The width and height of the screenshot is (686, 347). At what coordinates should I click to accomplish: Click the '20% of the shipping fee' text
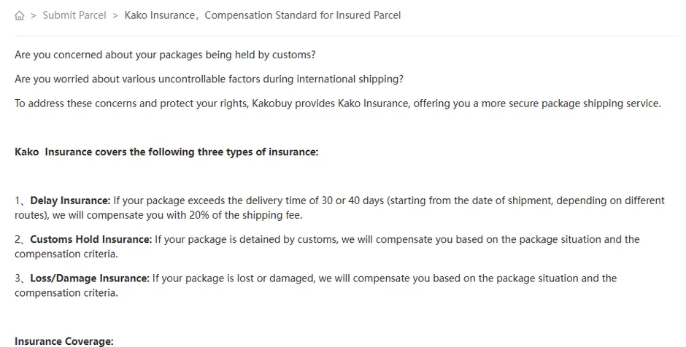pos(245,215)
